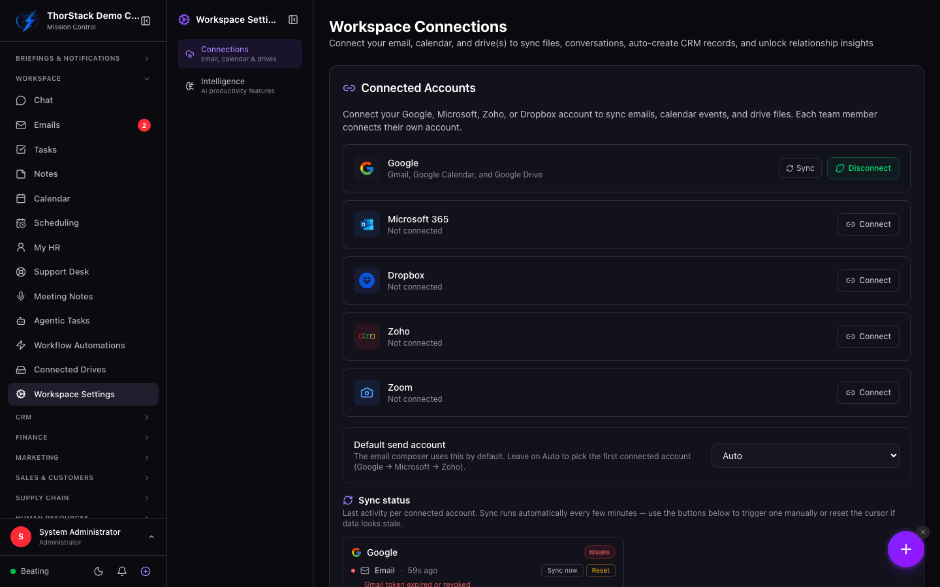
Task: Open Notes in the sidebar
Action: tap(83, 174)
